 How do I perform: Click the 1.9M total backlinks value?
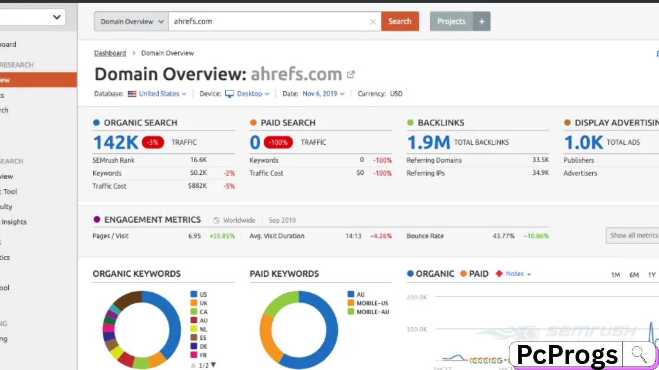click(428, 143)
